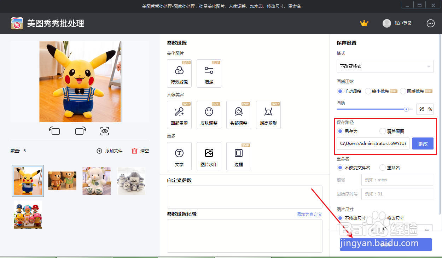This screenshot has height=258, width=442.
Task: Select the 皮肤调整 skin adjustment tool
Action: (x=209, y=115)
